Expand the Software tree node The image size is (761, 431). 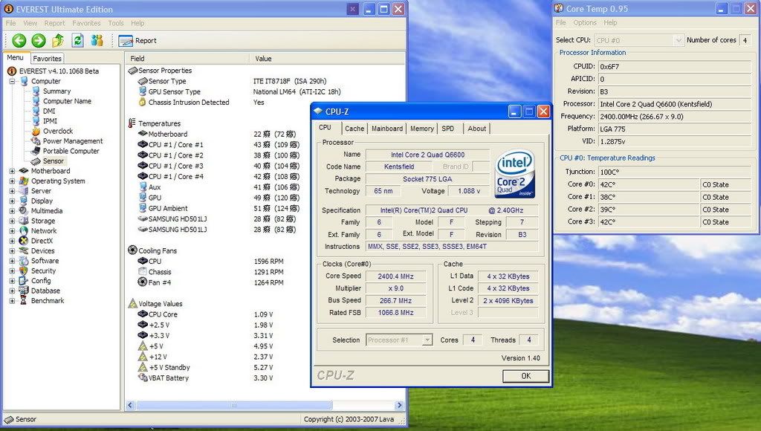[12, 261]
